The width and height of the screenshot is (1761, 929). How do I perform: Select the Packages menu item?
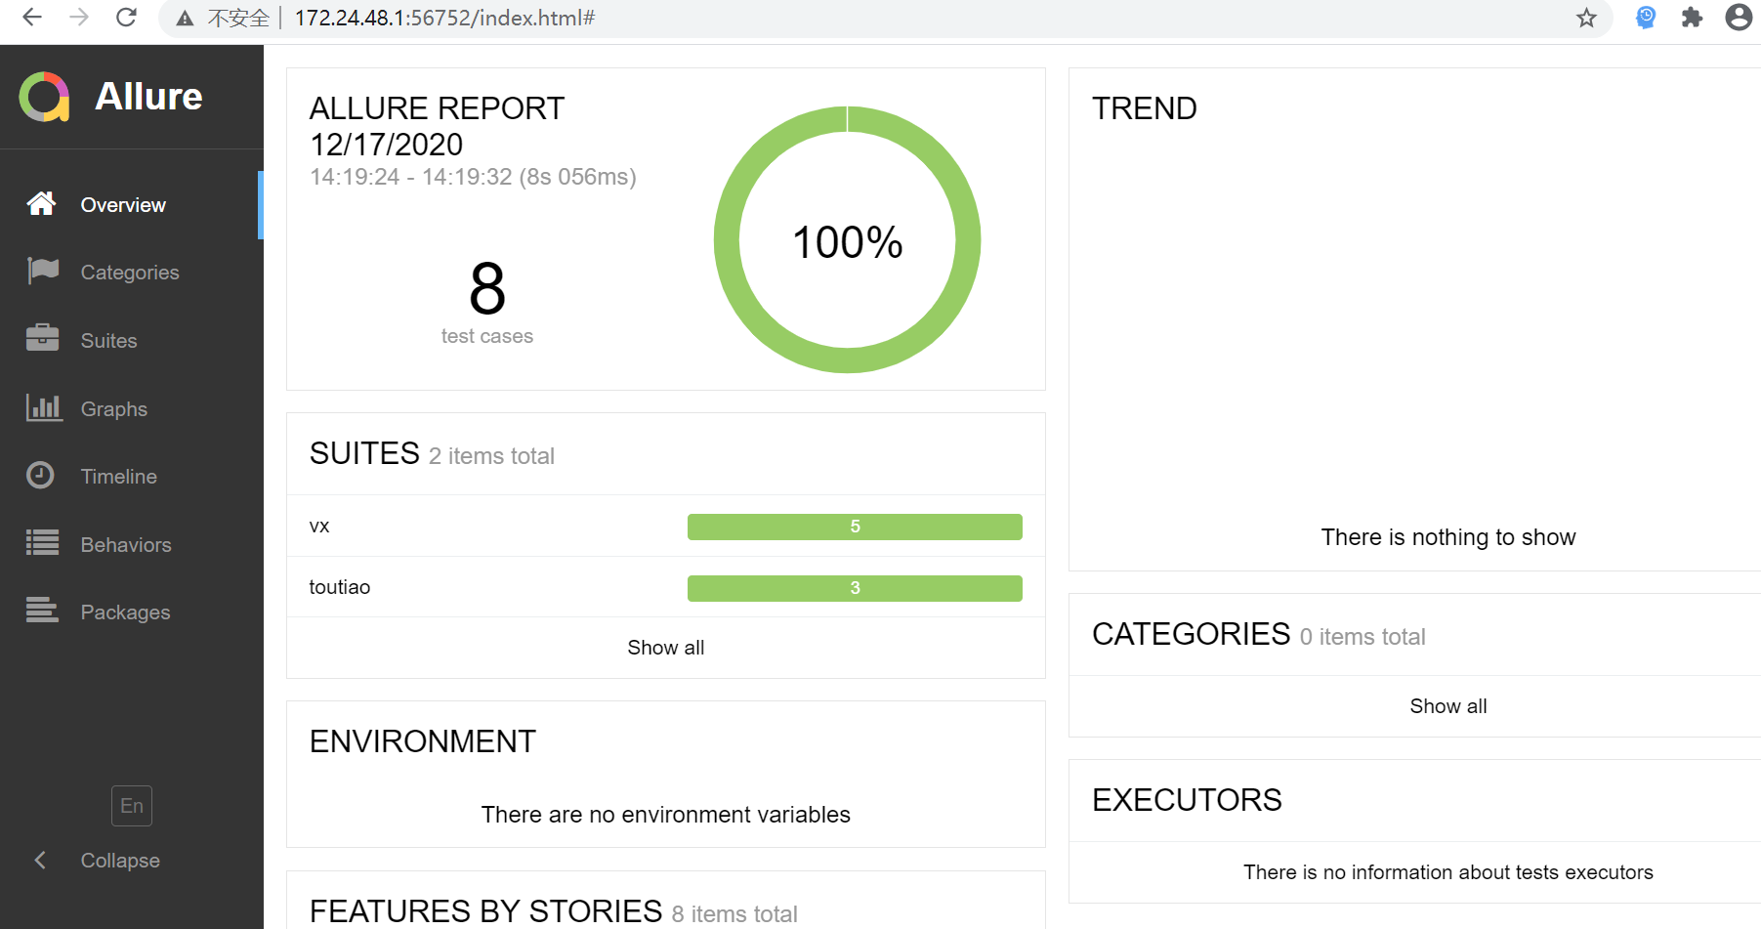tap(125, 612)
